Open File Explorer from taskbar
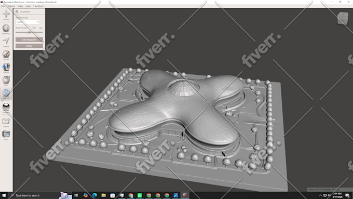This screenshot has height=199, width=353. (103, 195)
